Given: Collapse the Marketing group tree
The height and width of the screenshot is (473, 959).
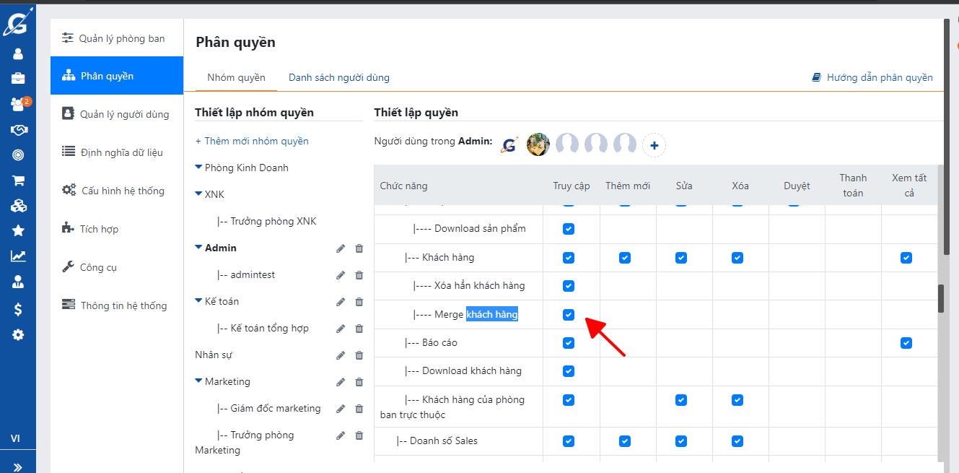Looking at the screenshot, I should click(x=199, y=381).
